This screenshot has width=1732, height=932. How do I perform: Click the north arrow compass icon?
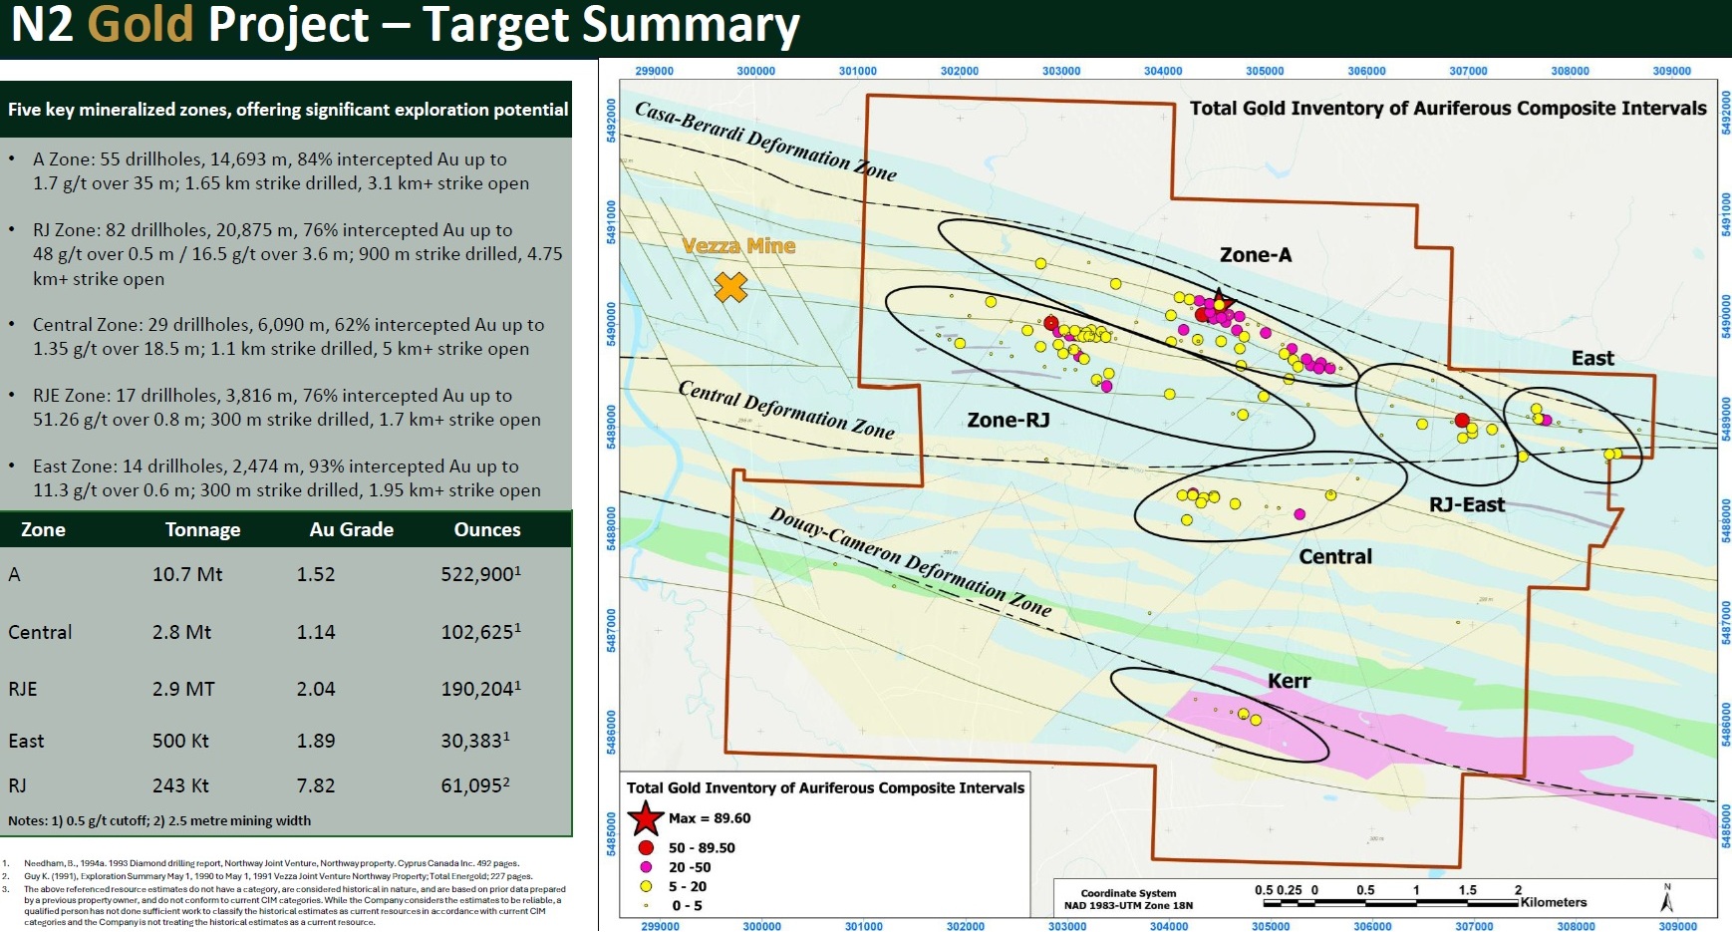pos(1666,898)
